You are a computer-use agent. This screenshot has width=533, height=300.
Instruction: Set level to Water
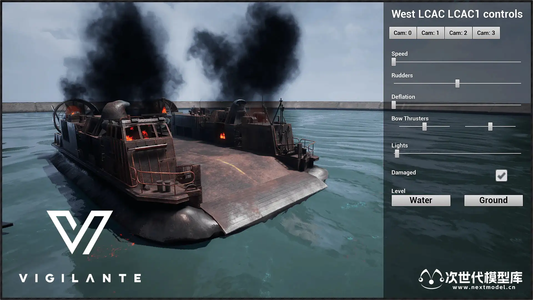point(421,200)
